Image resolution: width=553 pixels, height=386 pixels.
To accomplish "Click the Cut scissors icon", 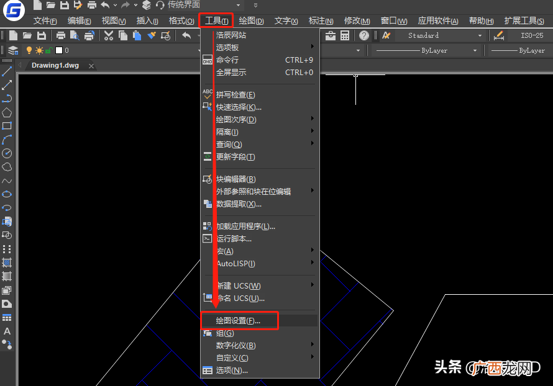I will [x=109, y=35].
